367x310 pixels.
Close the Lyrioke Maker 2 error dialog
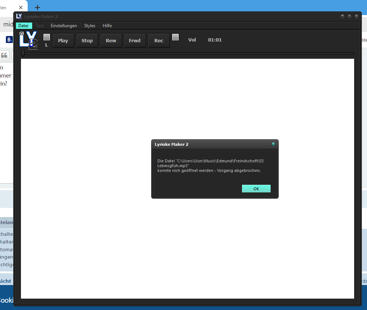[x=273, y=144]
